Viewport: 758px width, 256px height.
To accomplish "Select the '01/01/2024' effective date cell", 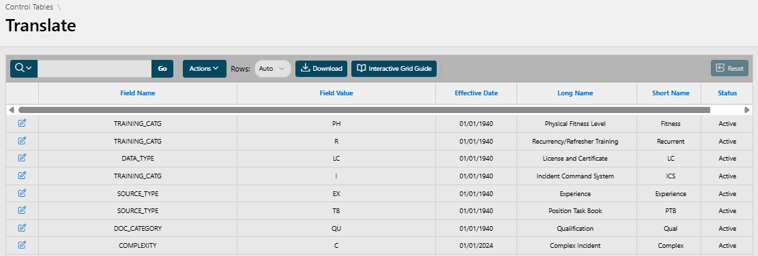I will [476, 245].
